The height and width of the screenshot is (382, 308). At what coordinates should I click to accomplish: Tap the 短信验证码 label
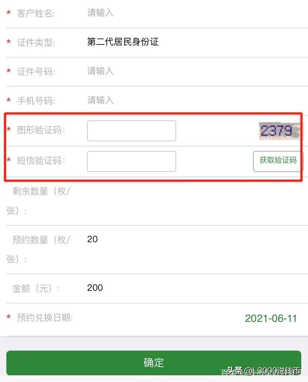[x=41, y=161]
